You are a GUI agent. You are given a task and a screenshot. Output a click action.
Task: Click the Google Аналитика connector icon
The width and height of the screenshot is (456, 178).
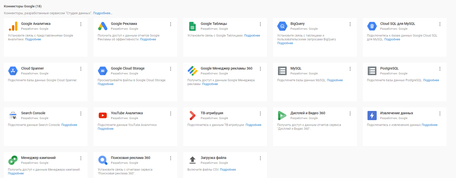pyautogui.click(x=13, y=26)
